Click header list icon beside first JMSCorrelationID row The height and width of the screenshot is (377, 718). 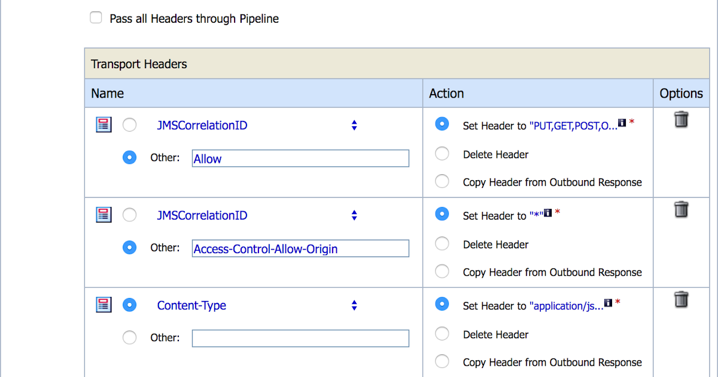[x=103, y=124]
